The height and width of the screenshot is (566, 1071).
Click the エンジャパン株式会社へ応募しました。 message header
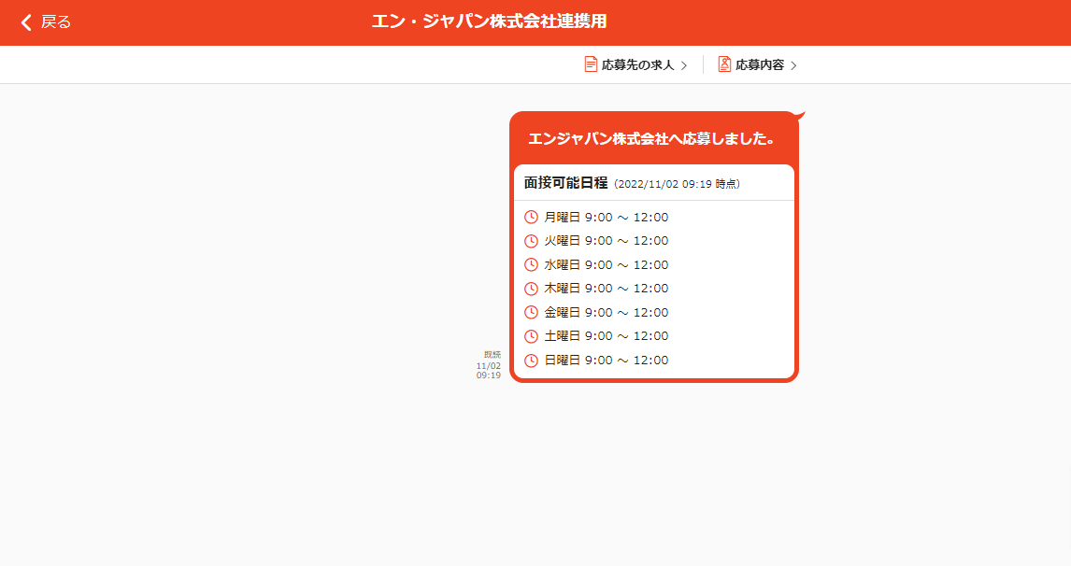[x=653, y=138]
